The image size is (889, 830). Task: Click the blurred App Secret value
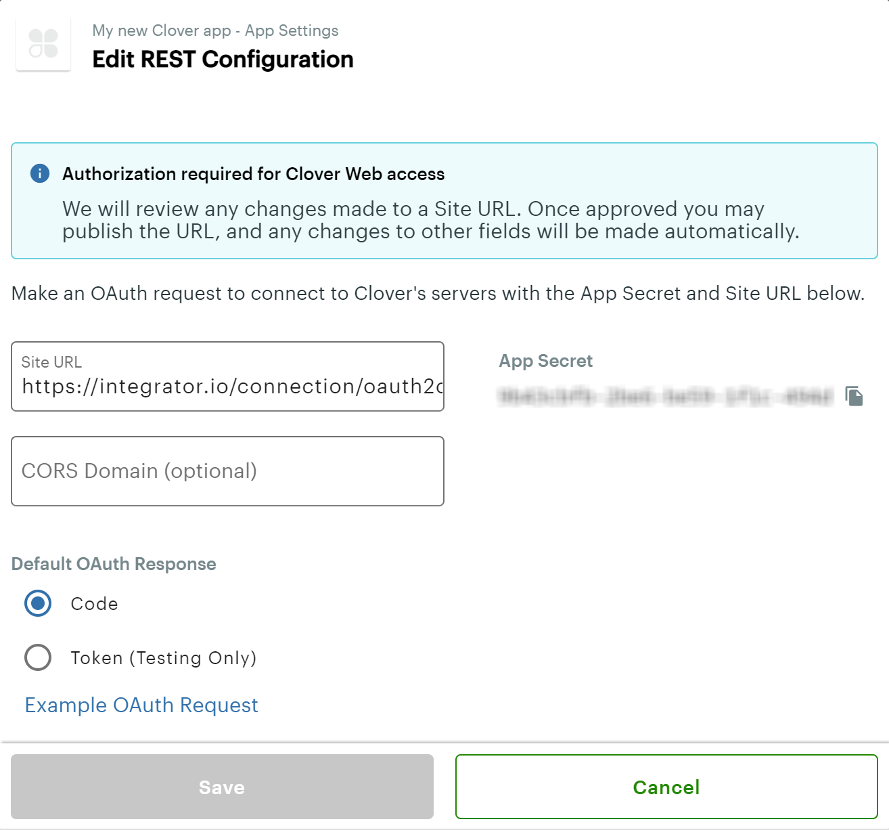tap(666, 396)
